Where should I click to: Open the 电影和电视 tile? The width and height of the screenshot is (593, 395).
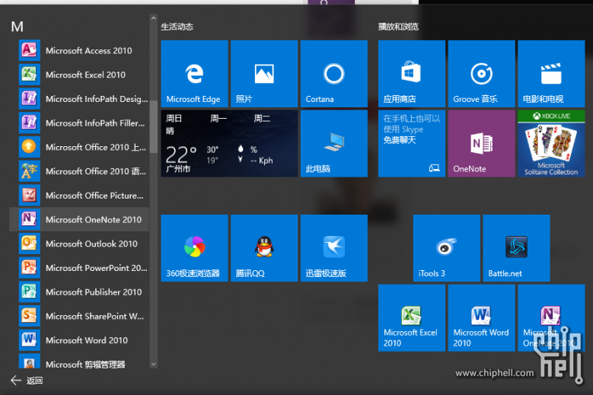coord(551,74)
